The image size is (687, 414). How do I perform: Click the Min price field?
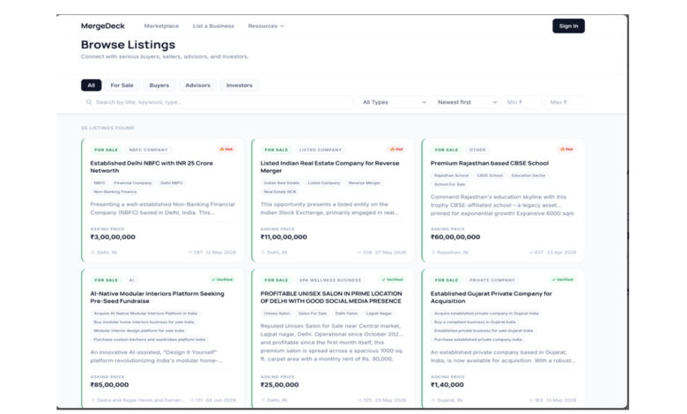(521, 102)
